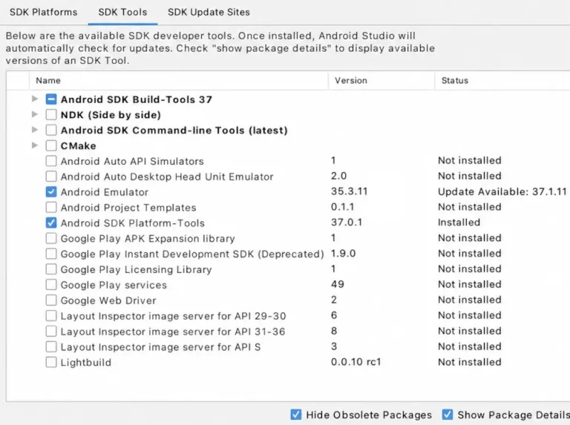Enable Android Auto API Simulators checkbox
This screenshot has height=425, width=570.
(x=51, y=161)
